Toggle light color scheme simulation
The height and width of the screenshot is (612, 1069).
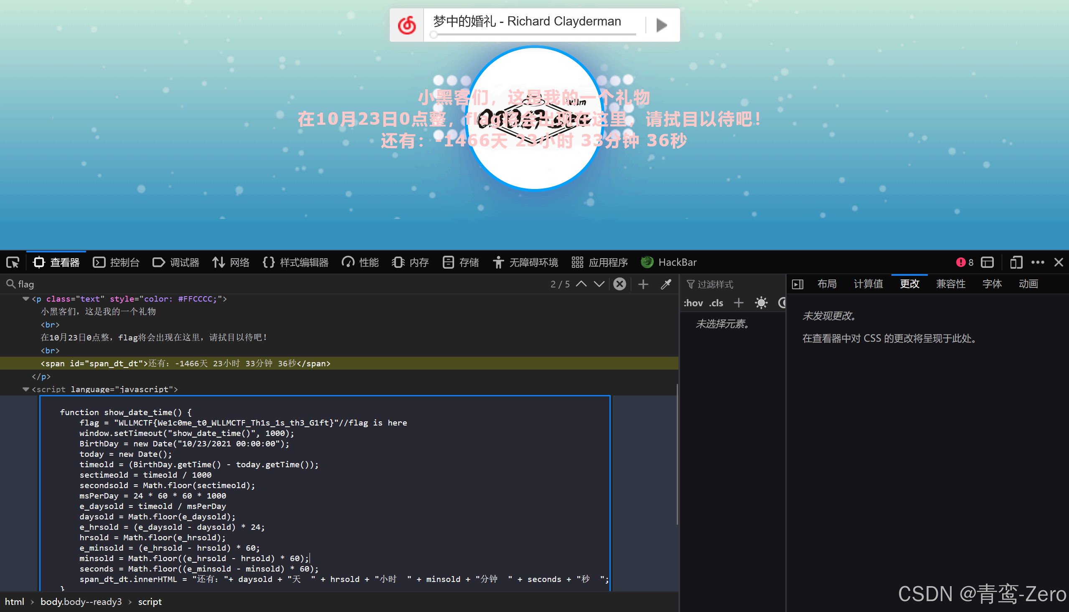coord(761,302)
